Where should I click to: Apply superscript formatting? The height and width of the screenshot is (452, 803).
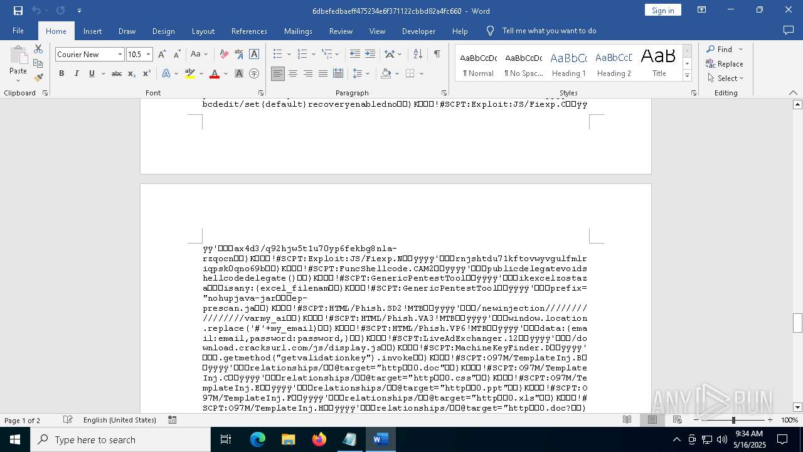coord(147,73)
